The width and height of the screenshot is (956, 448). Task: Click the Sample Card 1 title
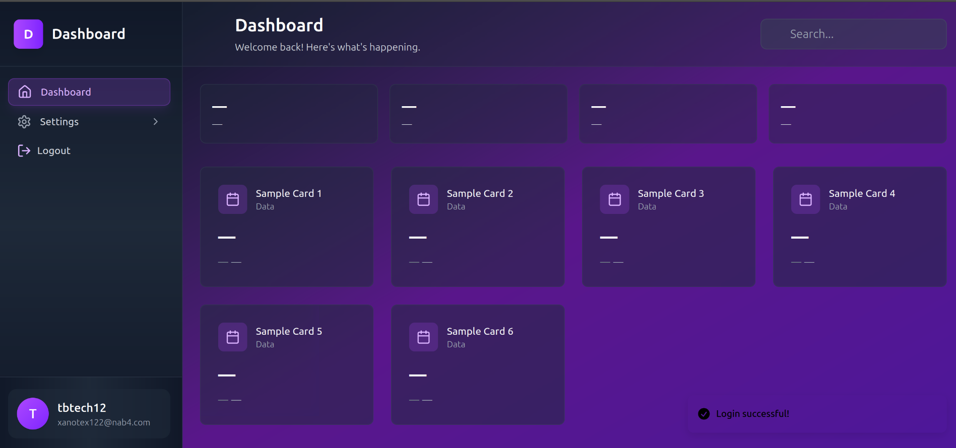[289, 193]
